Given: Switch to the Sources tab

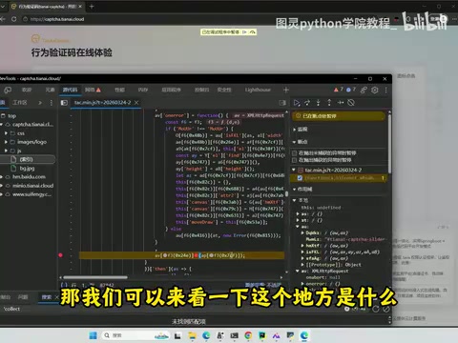Looking at the screenshot, I should coord(70,90).
